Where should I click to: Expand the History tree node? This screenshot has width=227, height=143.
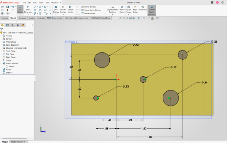point(1,36)
